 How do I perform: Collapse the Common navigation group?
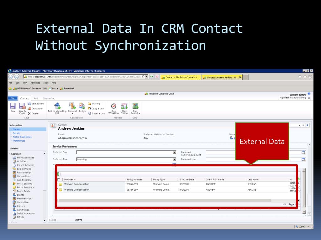coord(10,154)
